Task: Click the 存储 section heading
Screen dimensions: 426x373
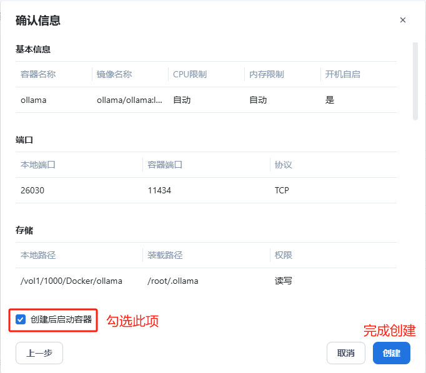Action: pyautogui.click(x=24, y=230)
